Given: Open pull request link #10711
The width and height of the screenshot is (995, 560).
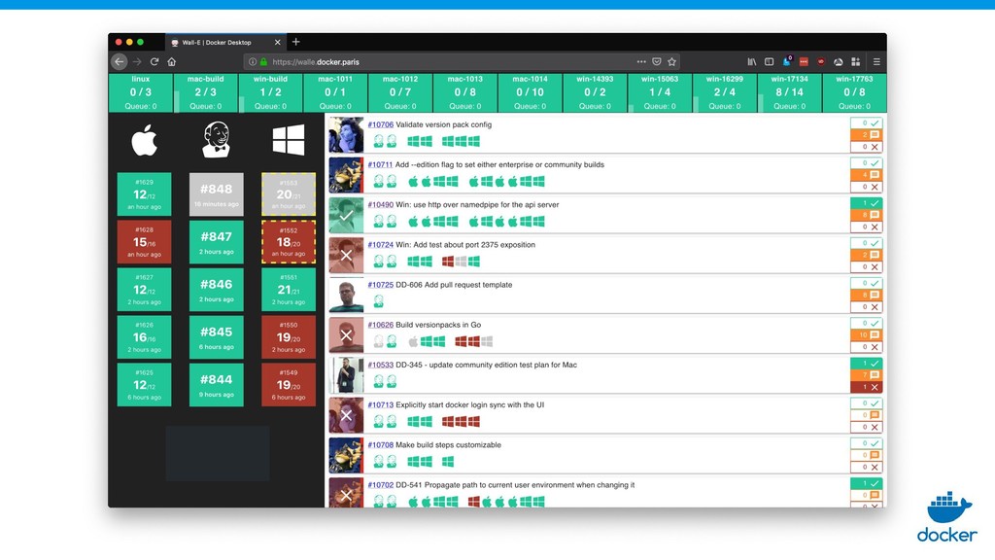Looking at the screenshot, I should pos(380,164).
